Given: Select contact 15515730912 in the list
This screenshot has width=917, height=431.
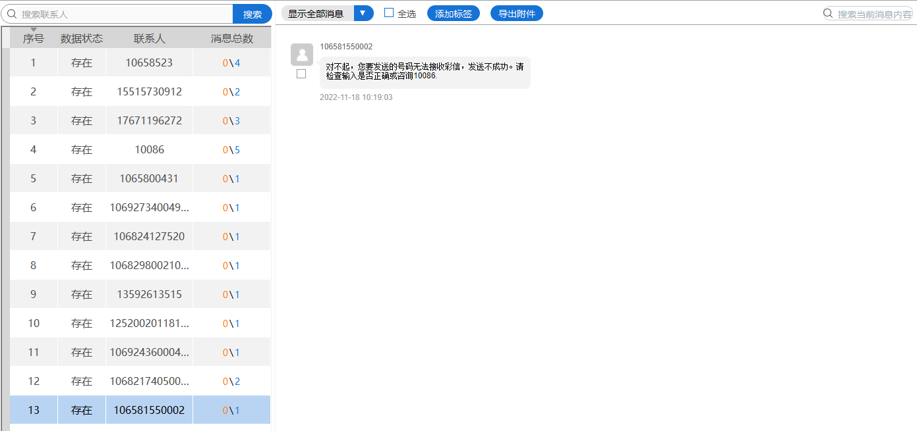Looking at the screenshot, I should (x=149, y=91).
